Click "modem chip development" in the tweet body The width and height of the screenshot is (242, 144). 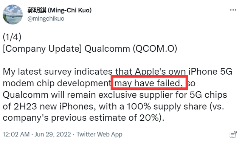[x=57, y=83]
